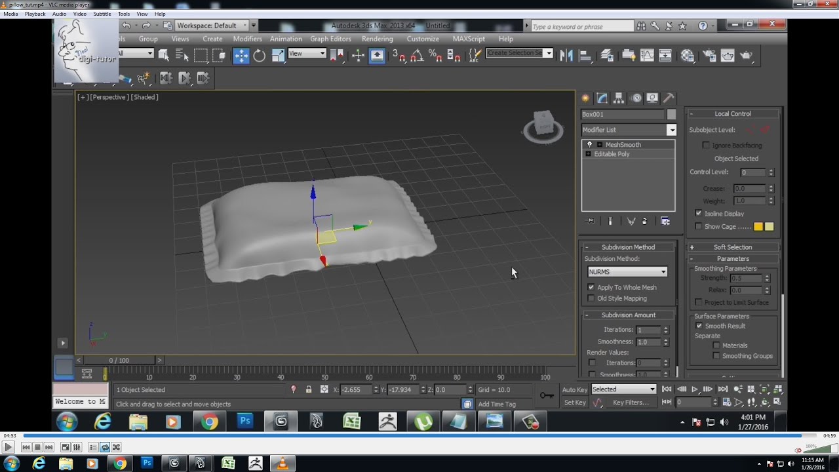The width and height of the screenshot is (839, 472).
Task: Click the first yellow Show Cage swatch
Action: 758,226
